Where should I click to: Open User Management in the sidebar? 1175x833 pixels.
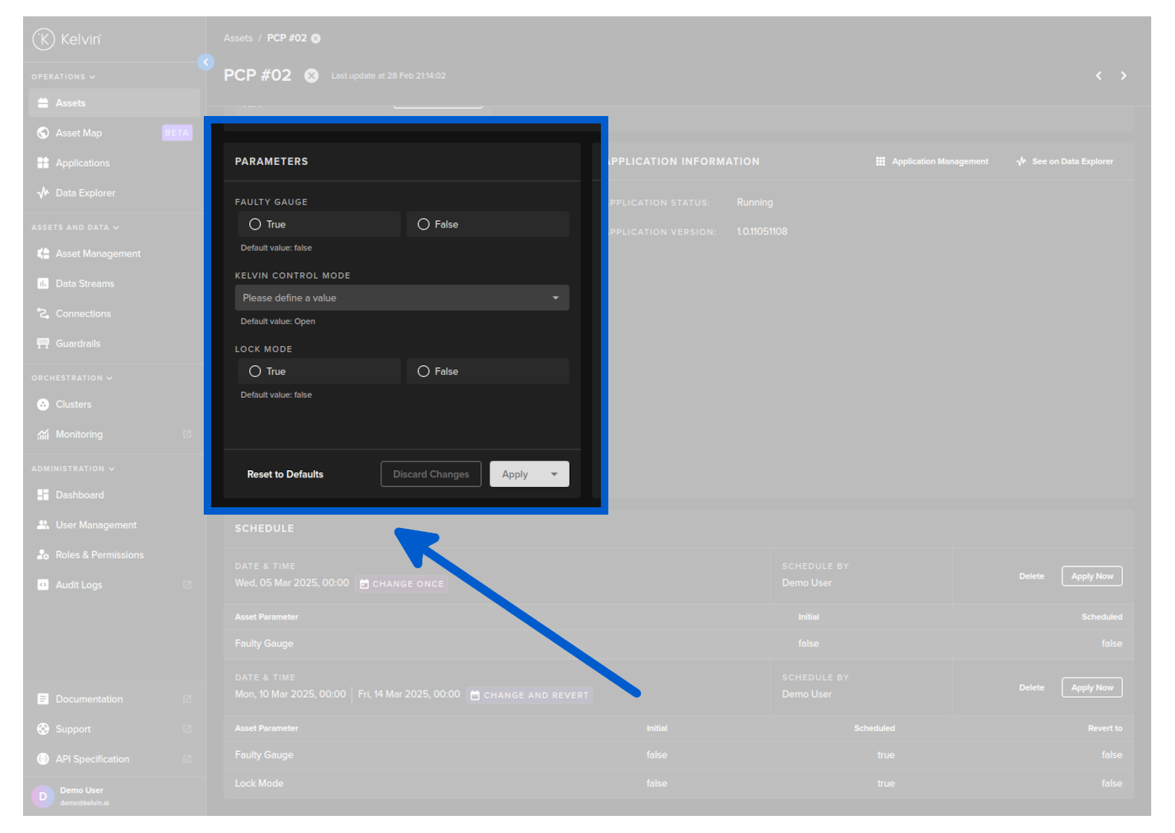point(96,525)
